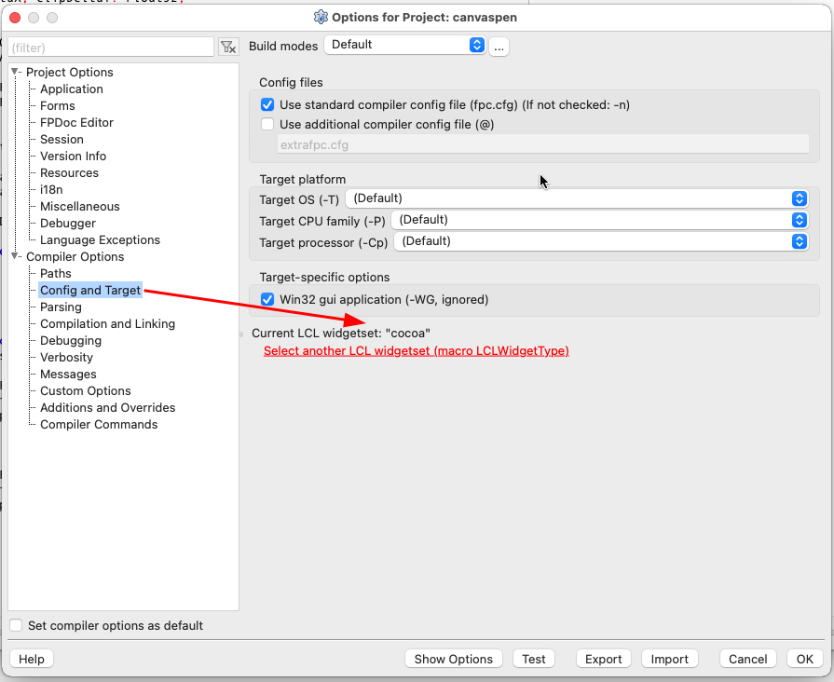The width and height of the screenshot is (834, 682).
Task: Open the Build modes dropdown
Action: [404, 45]
